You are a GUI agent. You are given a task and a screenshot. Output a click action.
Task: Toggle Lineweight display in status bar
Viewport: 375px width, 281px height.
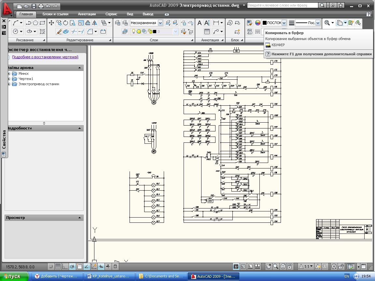(x=108, y=266)
